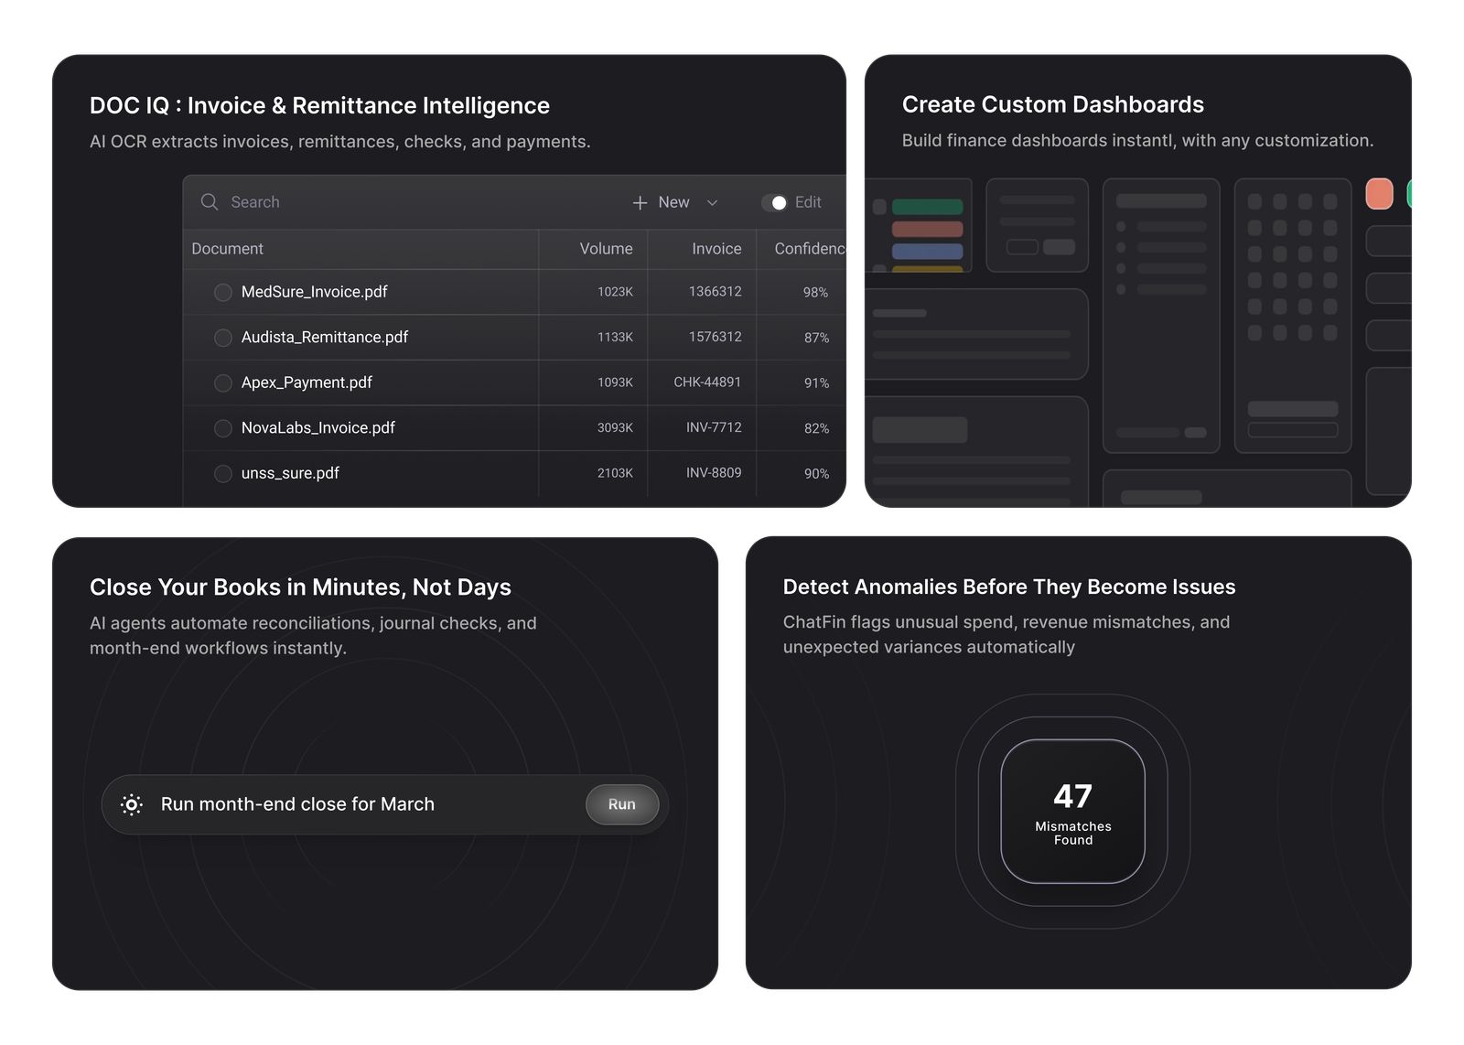Select the NovaLabs_Invoice.pdf radio button
This screenshot has height=1045, width=1464.
(222, 428)
